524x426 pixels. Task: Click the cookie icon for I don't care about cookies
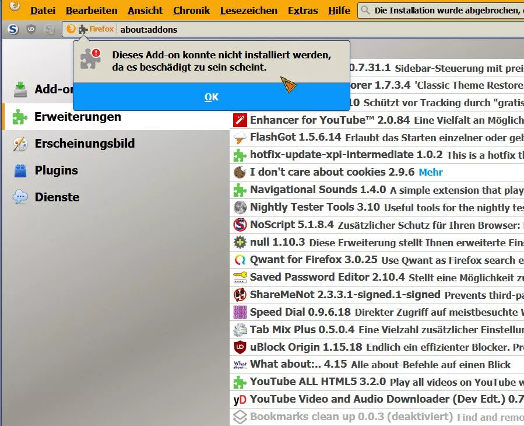point(240,172)
